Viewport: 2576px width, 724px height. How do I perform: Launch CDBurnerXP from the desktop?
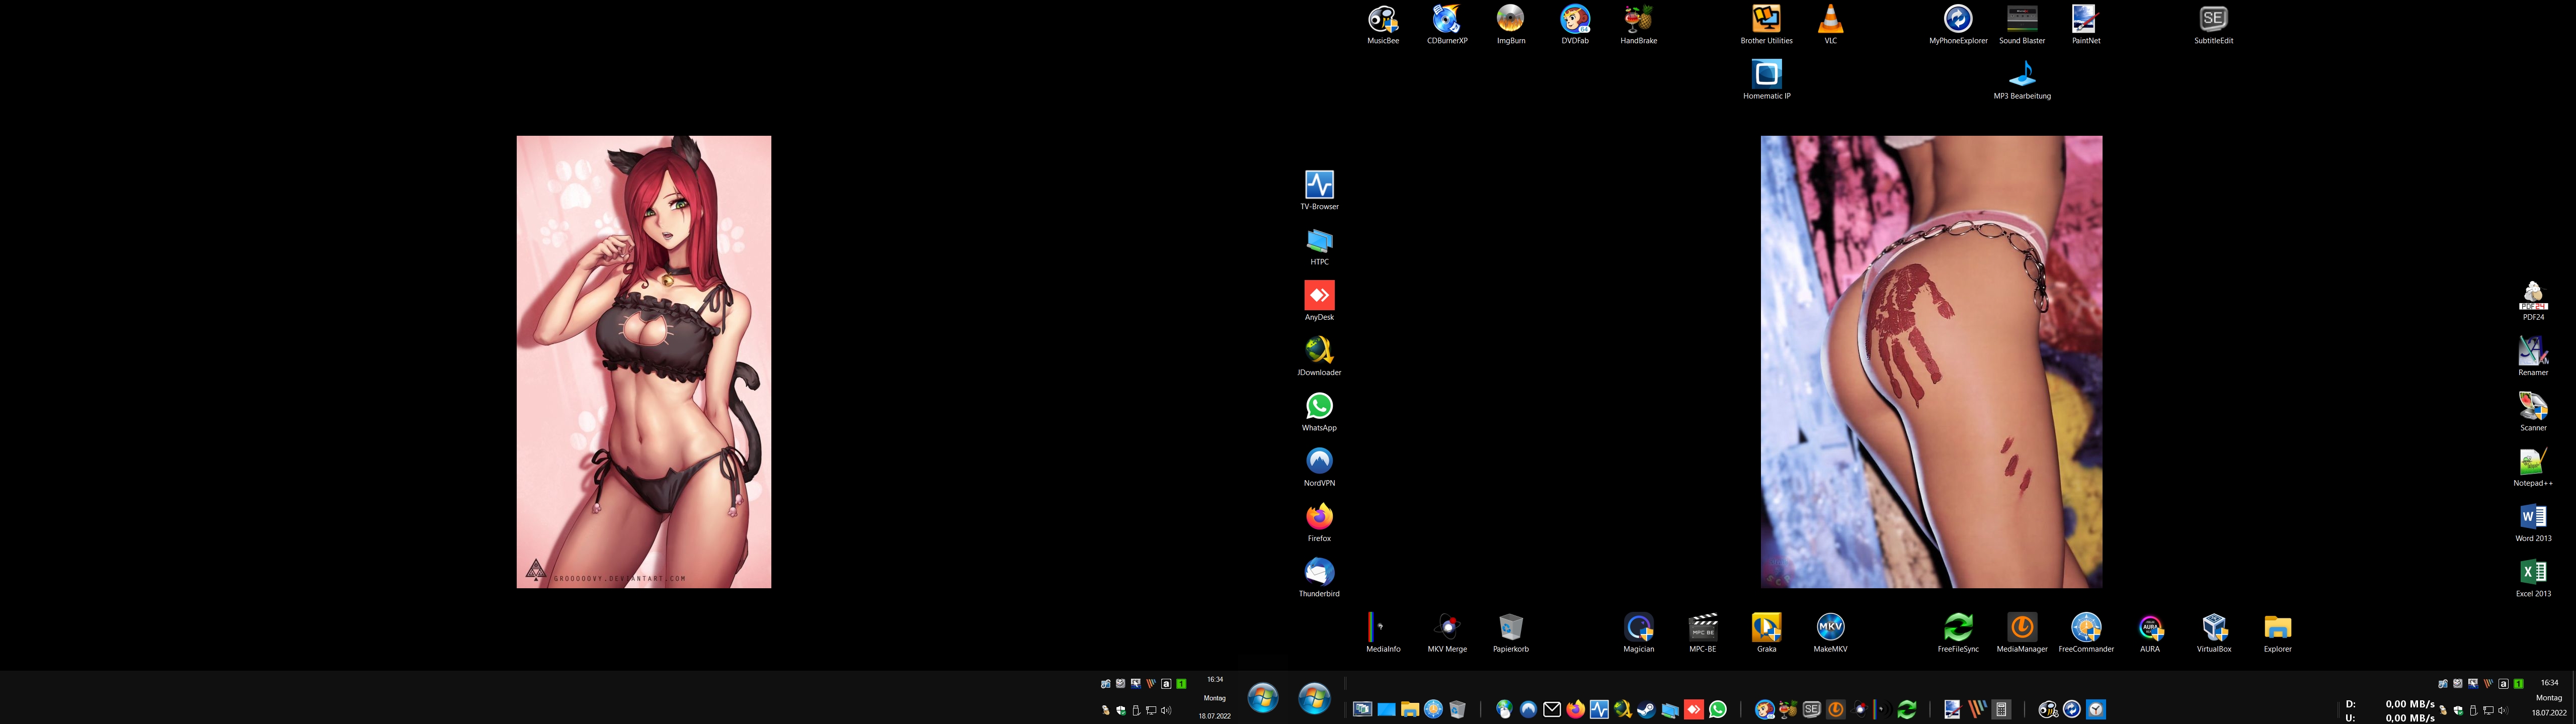coord(1447,25)
